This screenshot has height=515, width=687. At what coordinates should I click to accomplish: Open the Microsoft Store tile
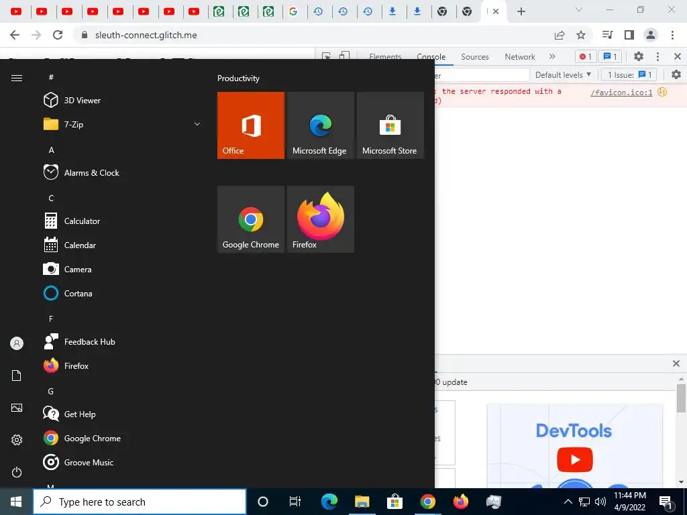(390, 125)
